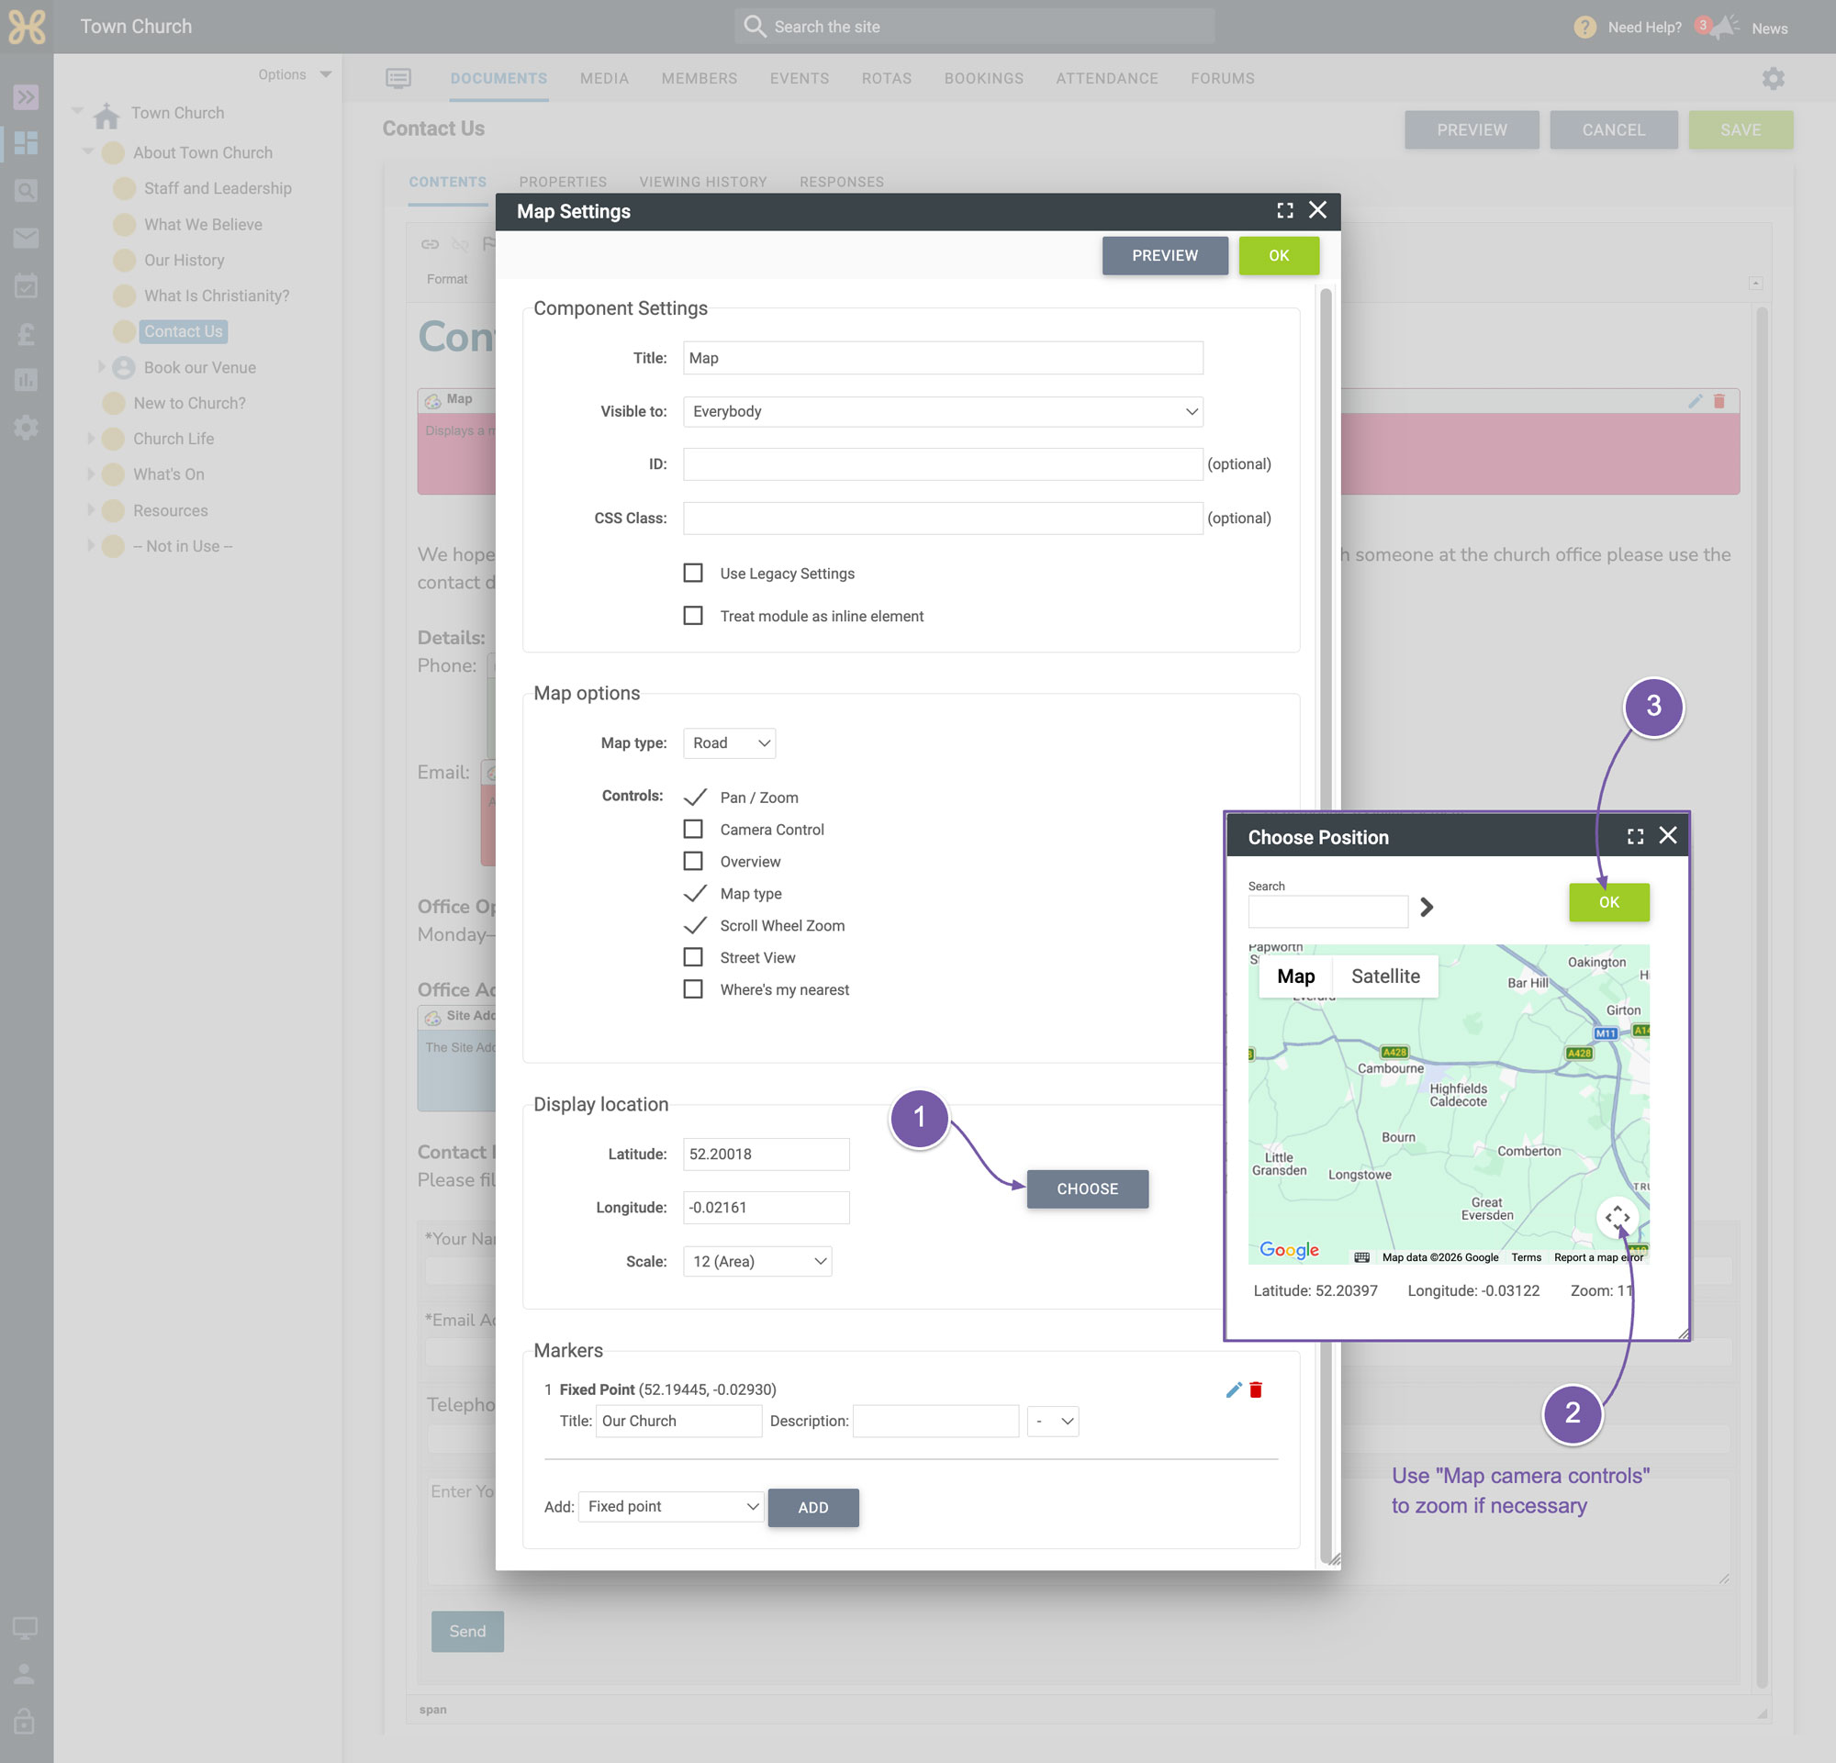
Task: Delete the Fixed Point marker trash icon
Action: point(1256,1389)
